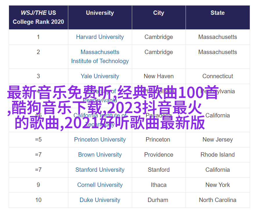
Task: Select 'Massachusetts' in the MIT row
Action: tap(218, 52)
